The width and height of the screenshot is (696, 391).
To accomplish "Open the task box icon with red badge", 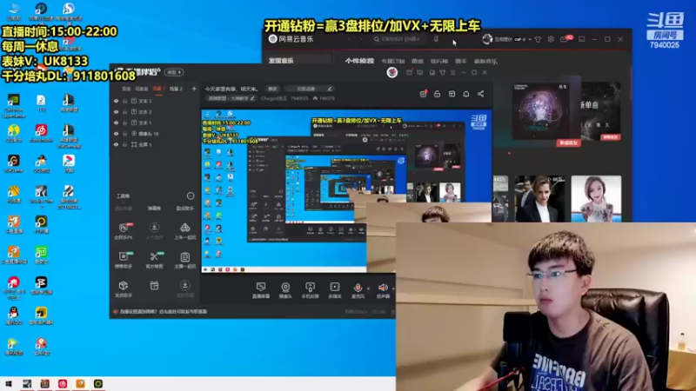I will [x=423, y=94].
